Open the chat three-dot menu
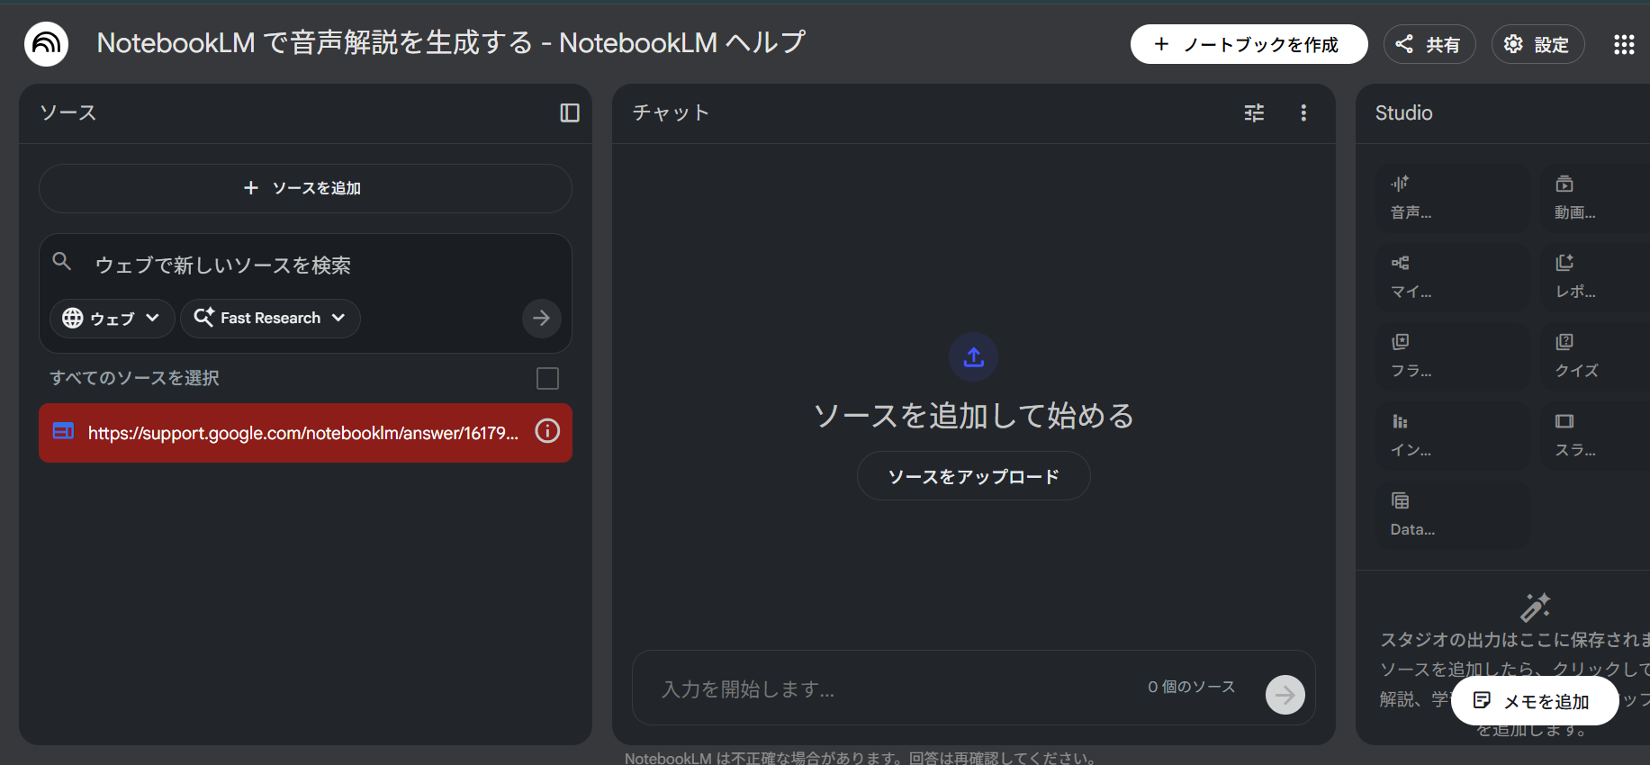The width and height of the screenshot is (1650, 765). 1303,112
